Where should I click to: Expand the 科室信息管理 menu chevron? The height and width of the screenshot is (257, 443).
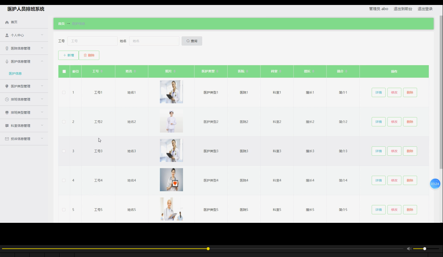click(42, 125)
